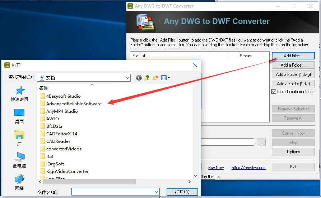Open Quick Access (快速访问) in places bar
Screen dimensions: 321x198
(19, 94)
